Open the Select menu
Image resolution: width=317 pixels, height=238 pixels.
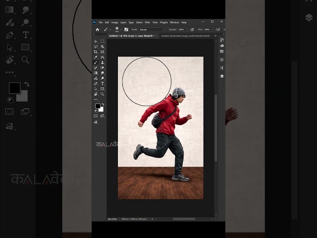(x=139, y=22)
